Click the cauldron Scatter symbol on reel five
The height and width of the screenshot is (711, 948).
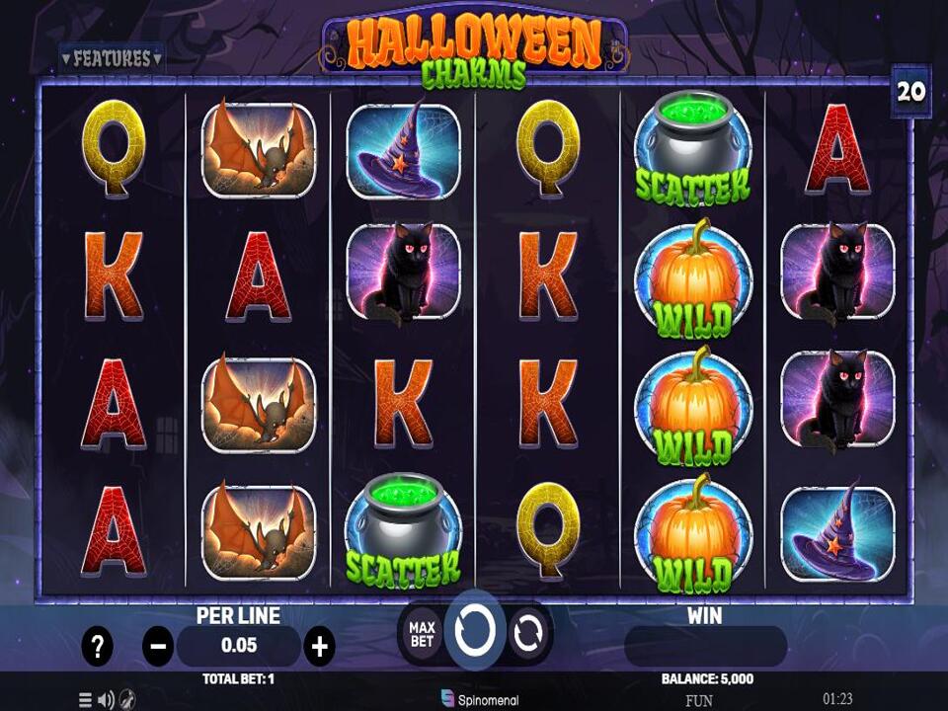click(693, 146)
